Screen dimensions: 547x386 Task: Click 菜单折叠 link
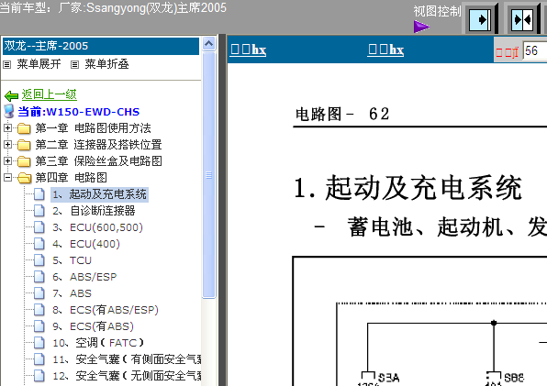(106, 64)
